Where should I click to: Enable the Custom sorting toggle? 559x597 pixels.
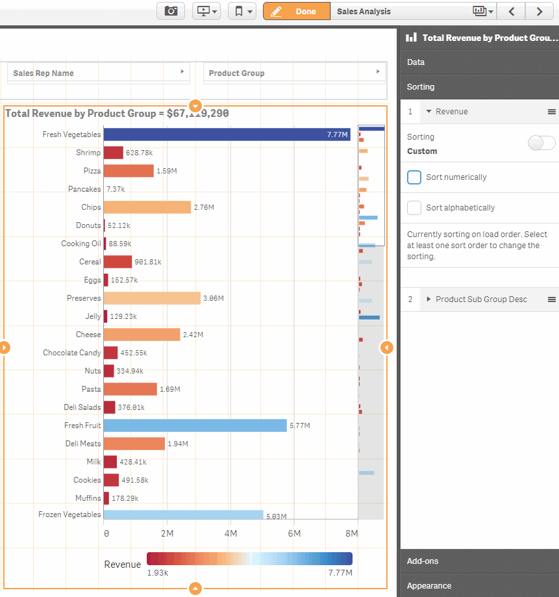pos(541,142)
